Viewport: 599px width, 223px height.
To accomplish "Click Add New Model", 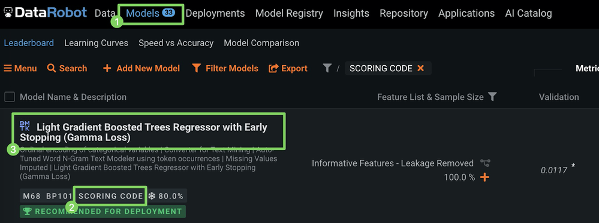I will click(142, 68).
